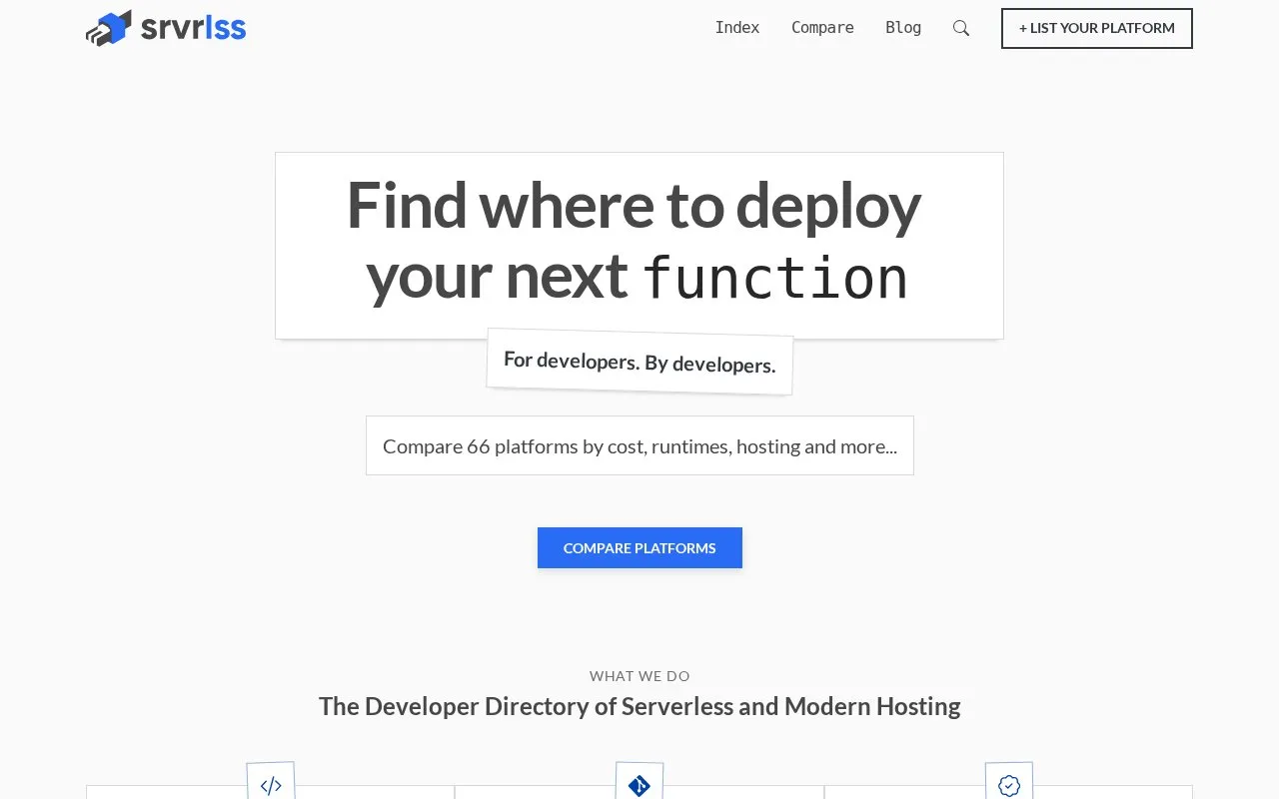The width and height of the screenshot is (1279, 799).
Task: Click the srvrlss logo
Action: [166, 28]
